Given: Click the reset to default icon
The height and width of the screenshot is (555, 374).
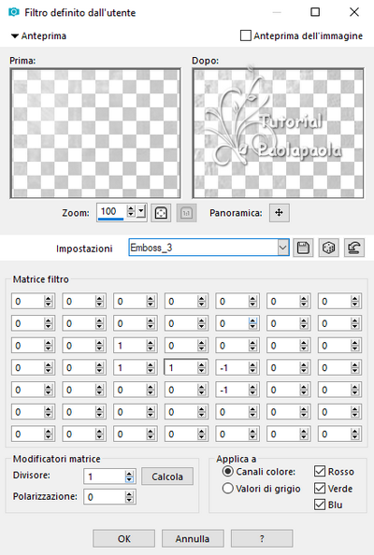Looking at the screenshot, I should pyautogui.click(x=354, y=248).
